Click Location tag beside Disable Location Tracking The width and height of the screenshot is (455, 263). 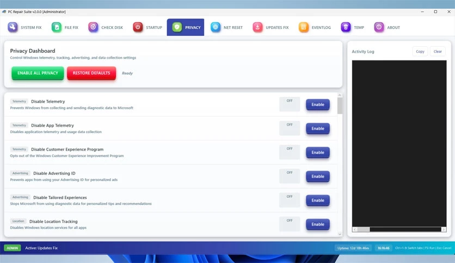[x=18, y=221]
